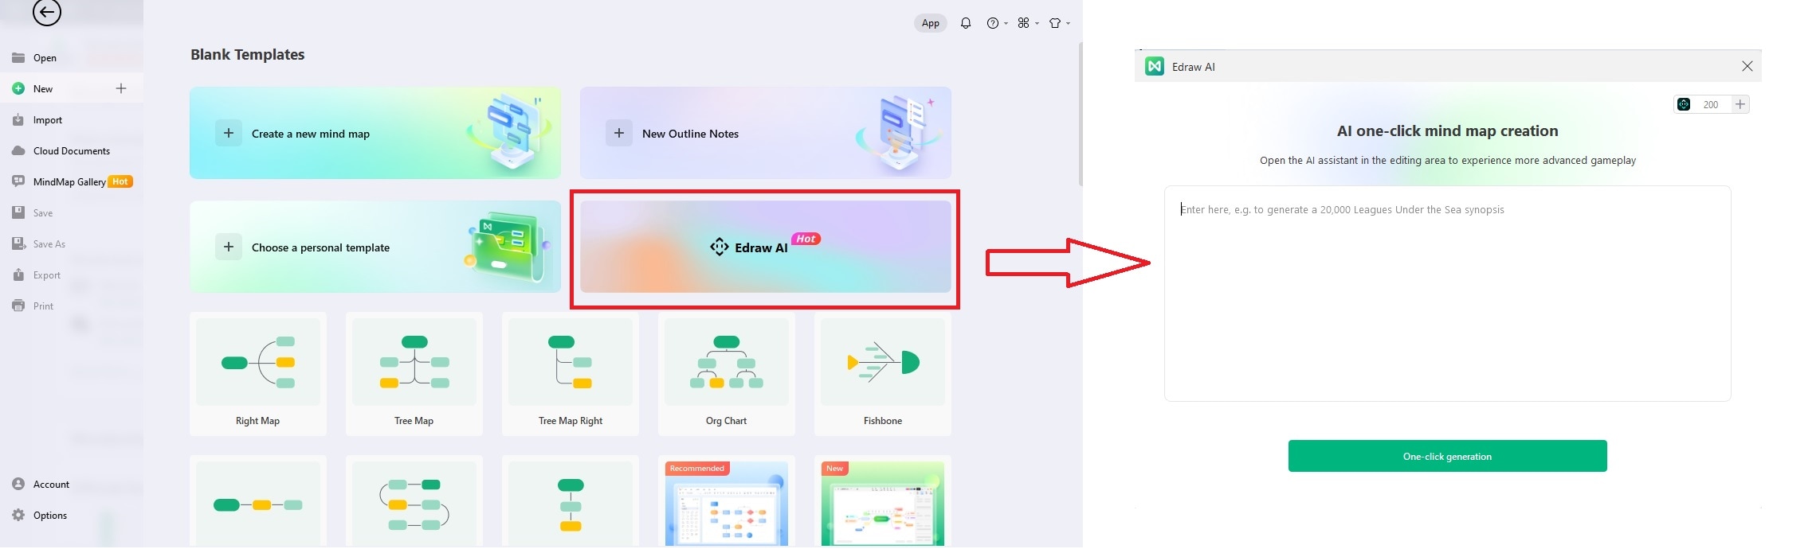Click the Save disk icon
1820x549 pixels.
[18, 213]
